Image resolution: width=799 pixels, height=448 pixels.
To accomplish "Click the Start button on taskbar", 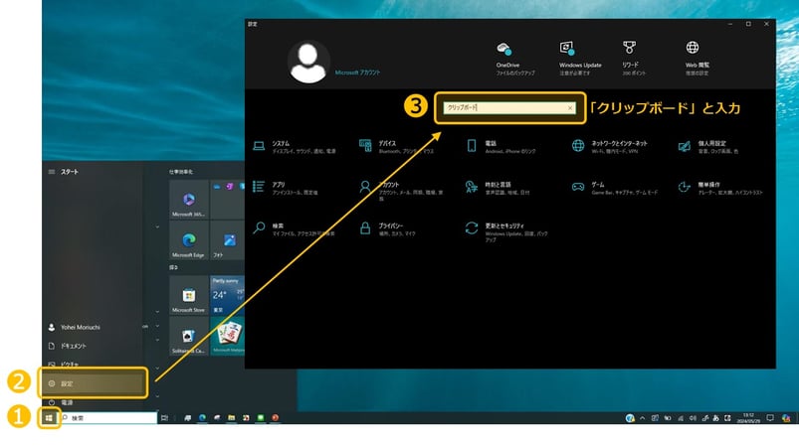I will pyautogui.click(x=49, y=418).
